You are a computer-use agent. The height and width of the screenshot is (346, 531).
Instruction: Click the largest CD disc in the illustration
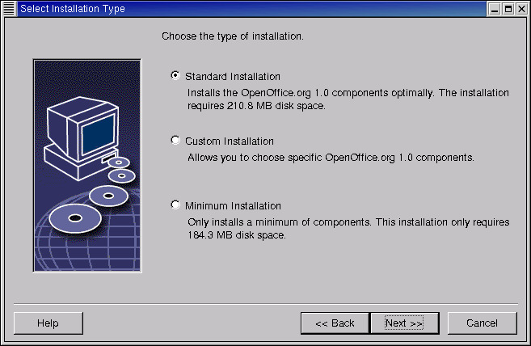pos(74,217)
